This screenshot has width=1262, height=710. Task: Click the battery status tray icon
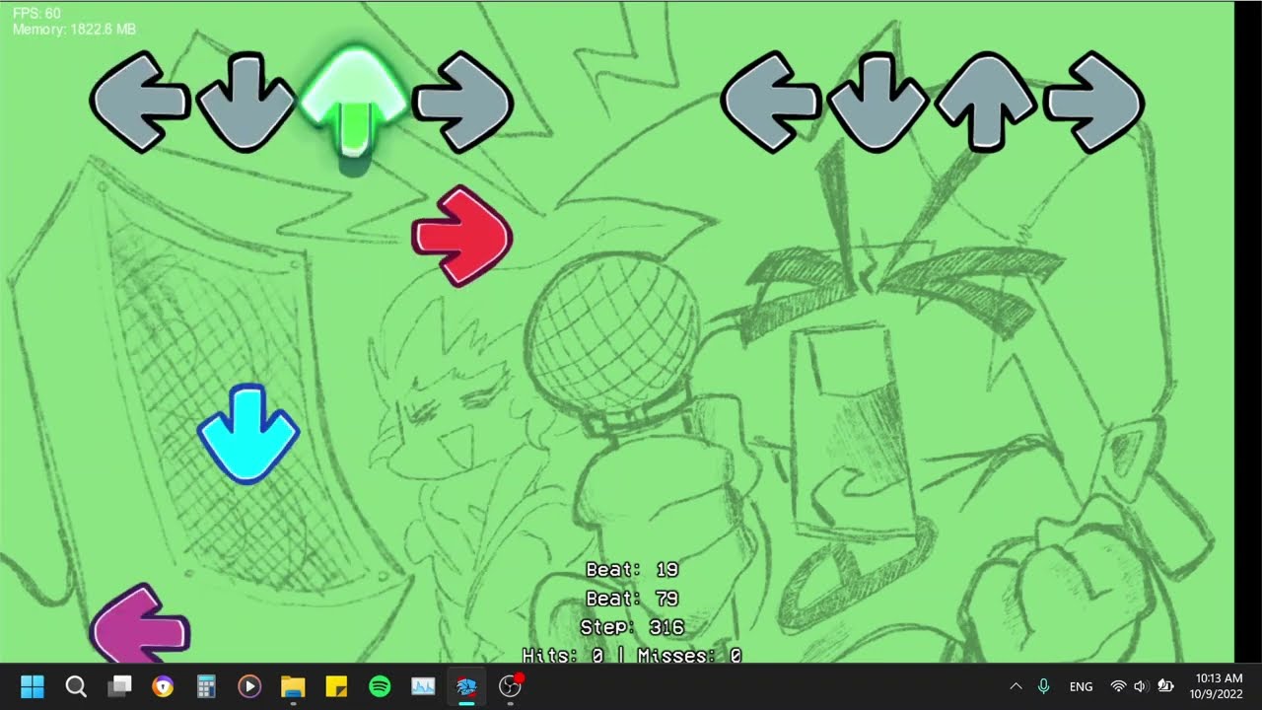point(1164,686)
